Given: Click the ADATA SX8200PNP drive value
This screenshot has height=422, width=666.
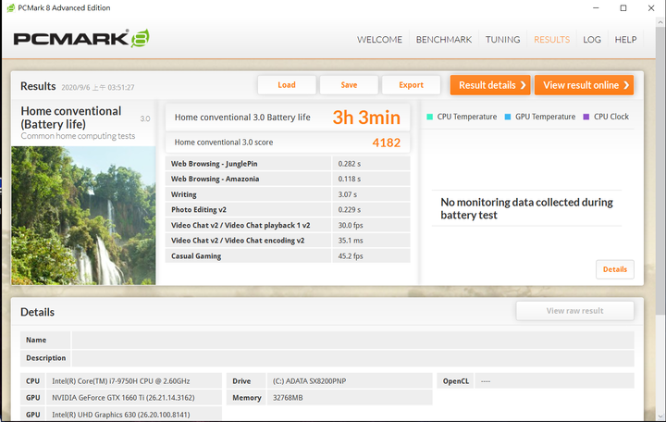Looking at the screenshot, I should click(x=309, y=381).
